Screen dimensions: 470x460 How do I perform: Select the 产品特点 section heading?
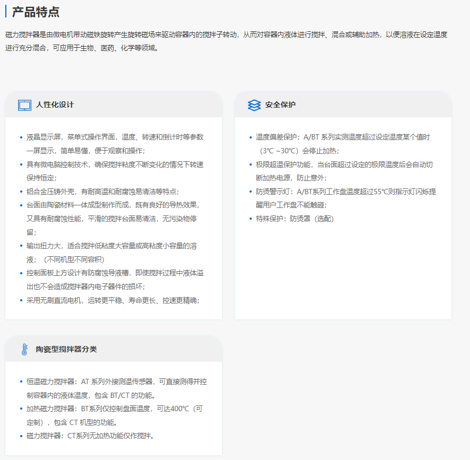36,12
